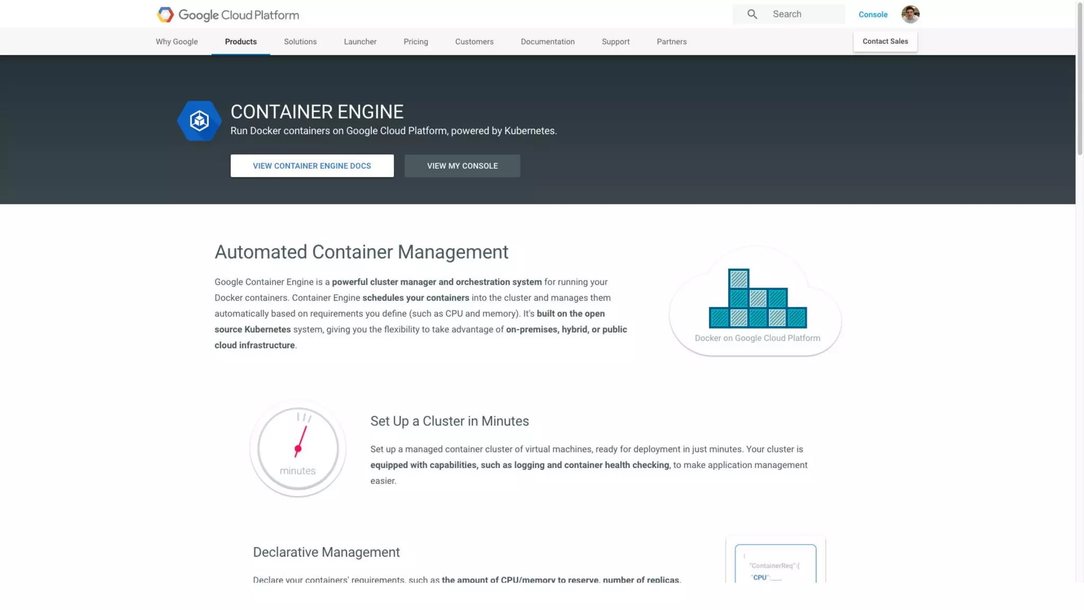Open the Solutions menu item
Image resolution: width=1084 pixels, height=610 pixels.
300,42
